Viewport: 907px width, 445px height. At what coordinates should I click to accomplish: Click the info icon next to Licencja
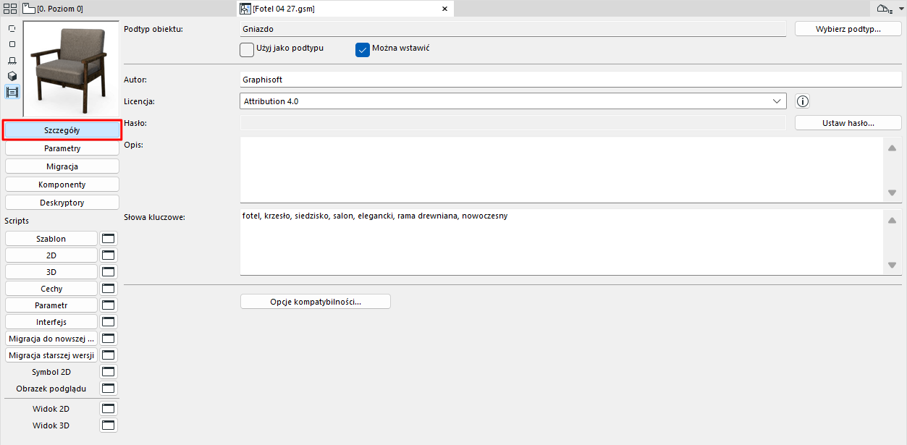click(802, 101)
